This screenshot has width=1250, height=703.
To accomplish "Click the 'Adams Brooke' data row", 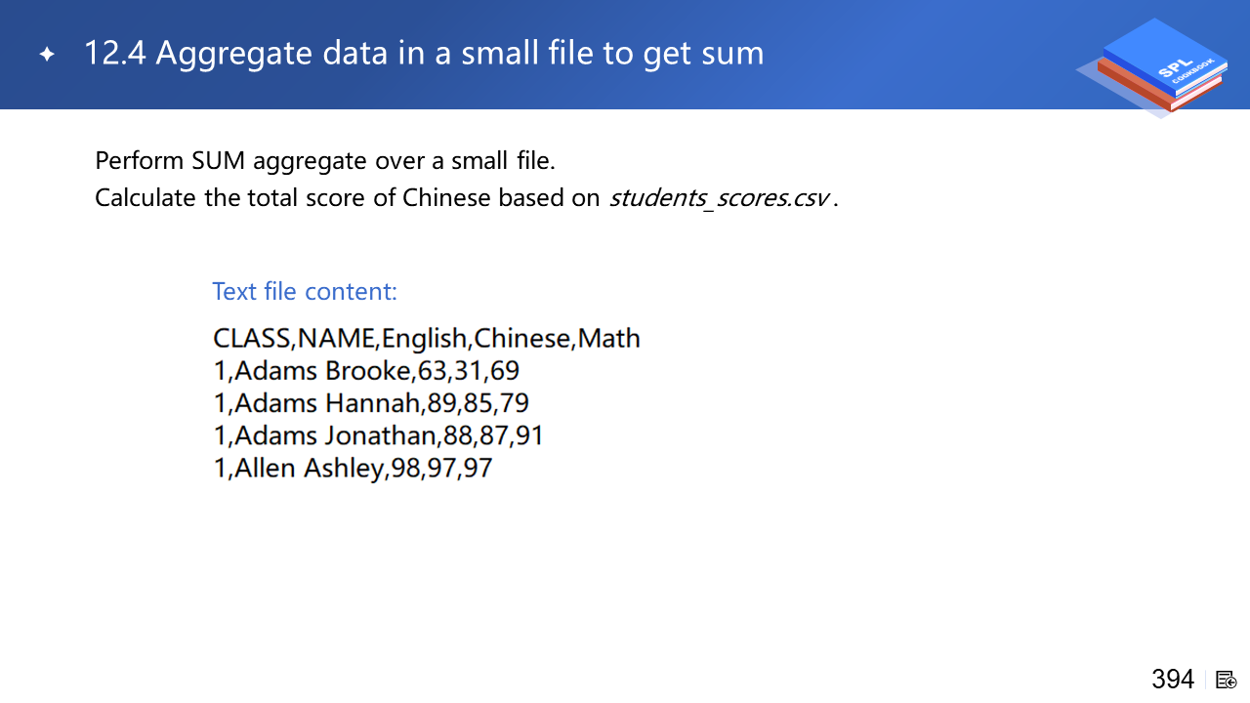I will pyautogui.click(x=366, y=371).
